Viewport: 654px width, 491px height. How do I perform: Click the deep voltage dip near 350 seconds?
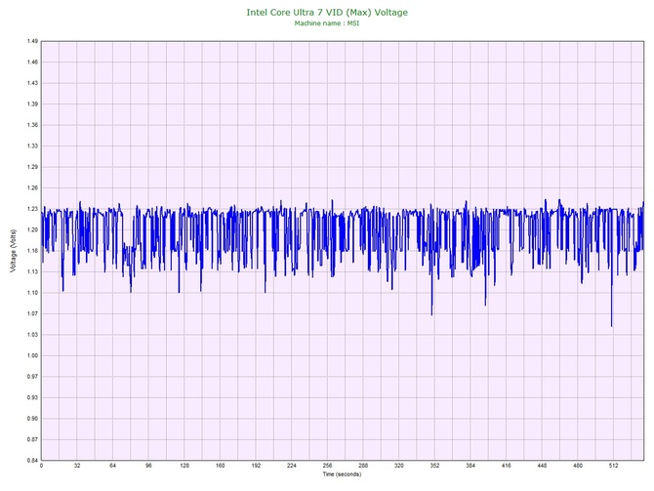pos(431,314)
